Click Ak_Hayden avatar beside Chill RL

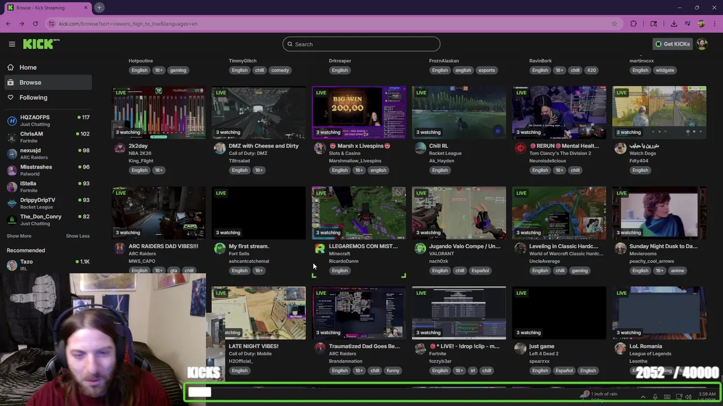point(420,148)
